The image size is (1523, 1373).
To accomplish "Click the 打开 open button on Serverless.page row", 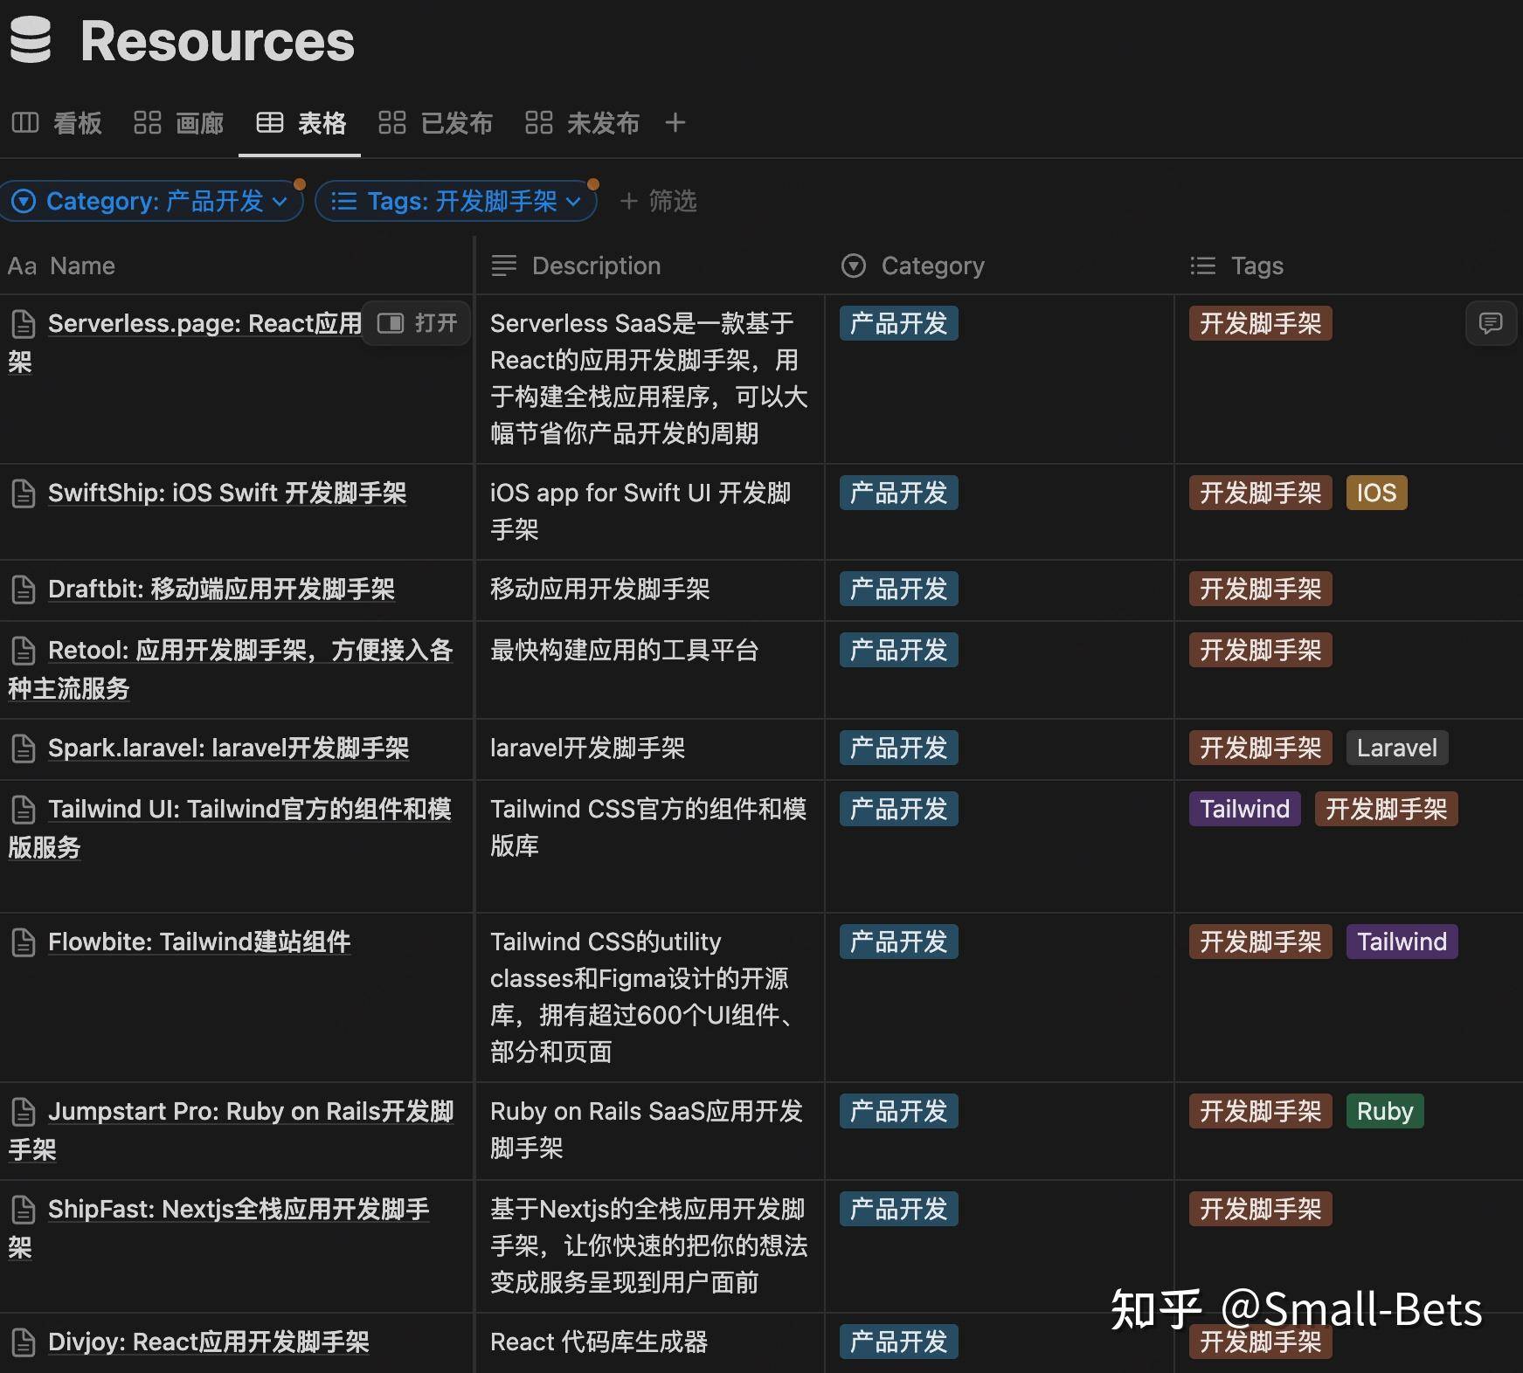I will (417, 323).
